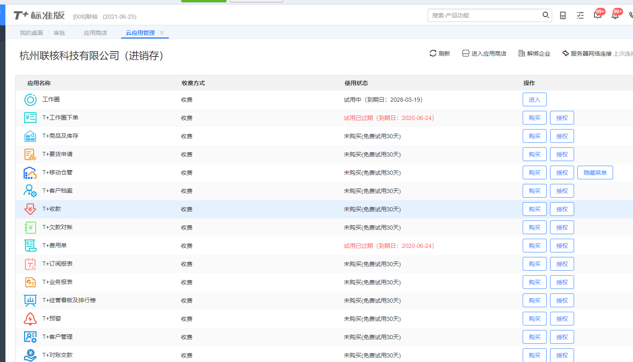Open the notification bell with 99+ badge
Viewport: 633px width, 362px height.
click(616, 15)
